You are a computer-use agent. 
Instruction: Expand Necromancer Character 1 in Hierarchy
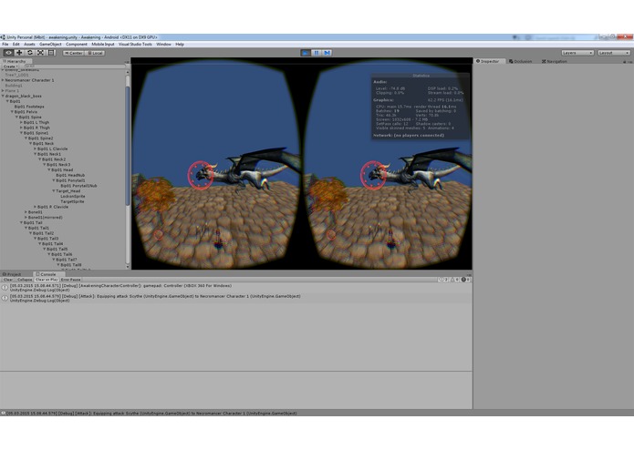coord(4,80)
